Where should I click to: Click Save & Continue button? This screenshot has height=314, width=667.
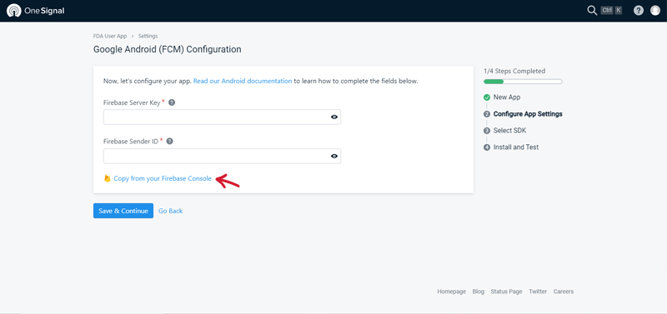pos(123,211)
